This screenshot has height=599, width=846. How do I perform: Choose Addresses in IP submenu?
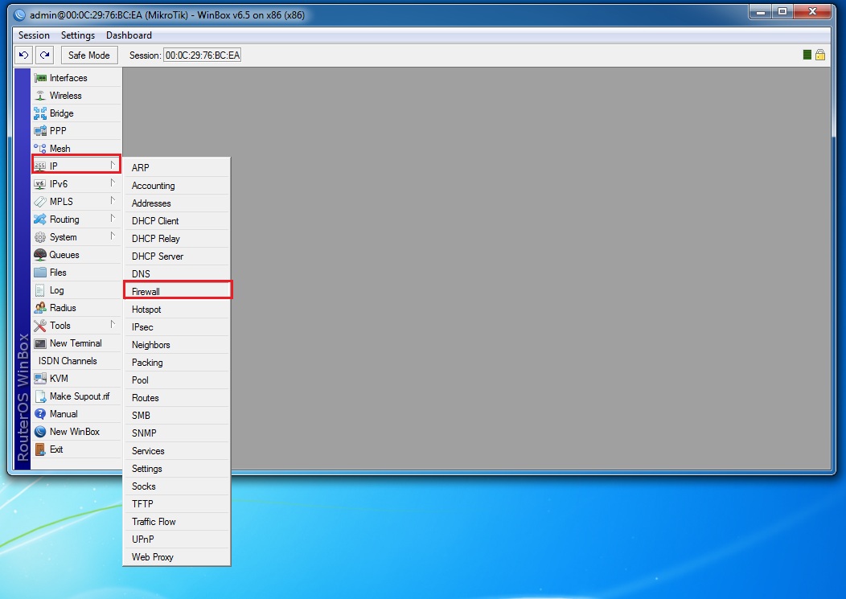177,203
